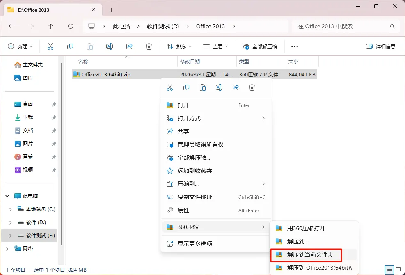Click the Copy icon in the toolbar
This screenshot has height=275, width=405.
point(70,46)
